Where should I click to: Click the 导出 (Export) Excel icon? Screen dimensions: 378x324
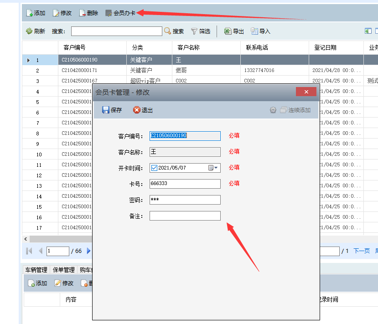point(228,31)
